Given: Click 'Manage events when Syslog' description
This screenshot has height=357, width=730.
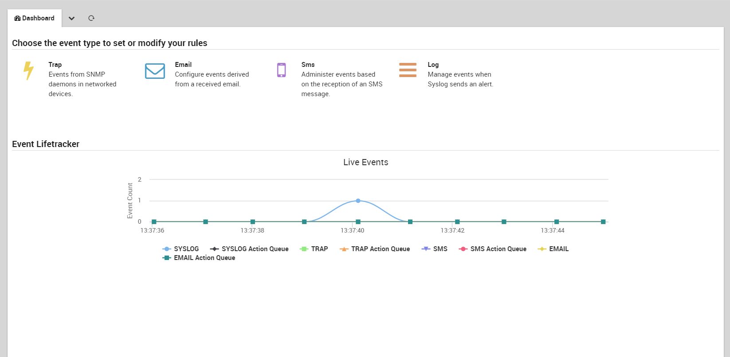Looking at the screenshot, I should [460, 79].
